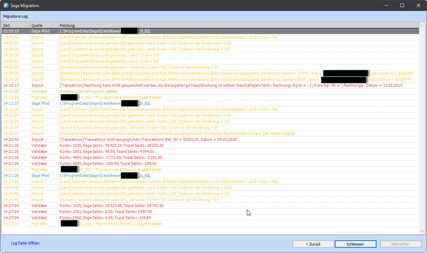Image resolution: width=427 pixels, height=253 pixels.
Task: Select the 13:53:15 Sage Pfad log row
Action: click(x=106, y=31)
